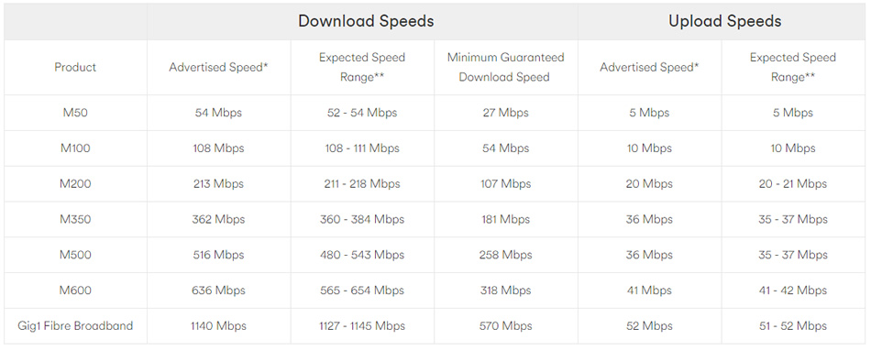
Task: Select the M350 row label
Action: click(x=75, y=219)
